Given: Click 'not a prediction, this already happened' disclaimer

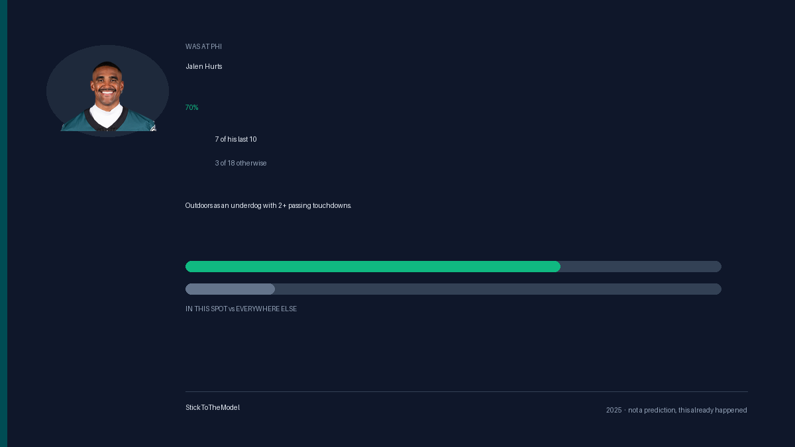Looking at the screenshot, I should point(688,410).
